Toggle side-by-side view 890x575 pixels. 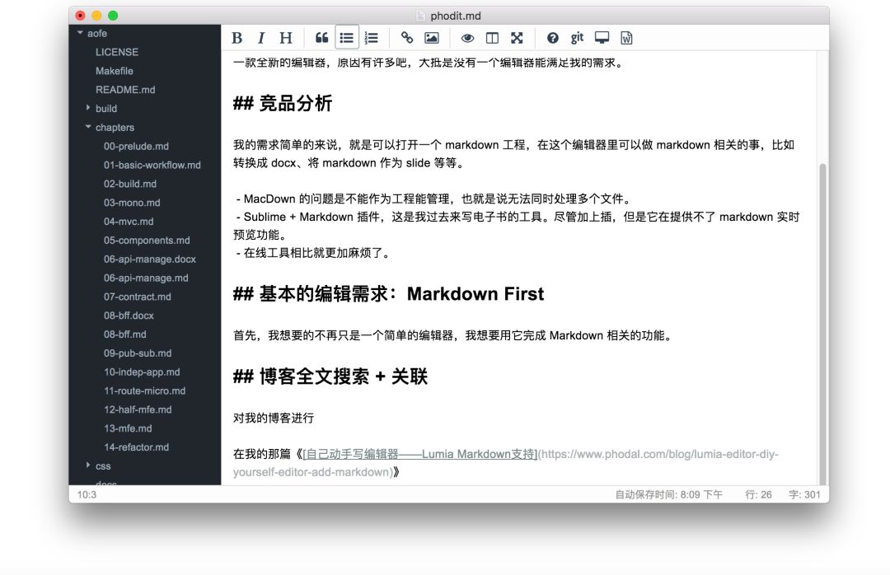[492, 38]
